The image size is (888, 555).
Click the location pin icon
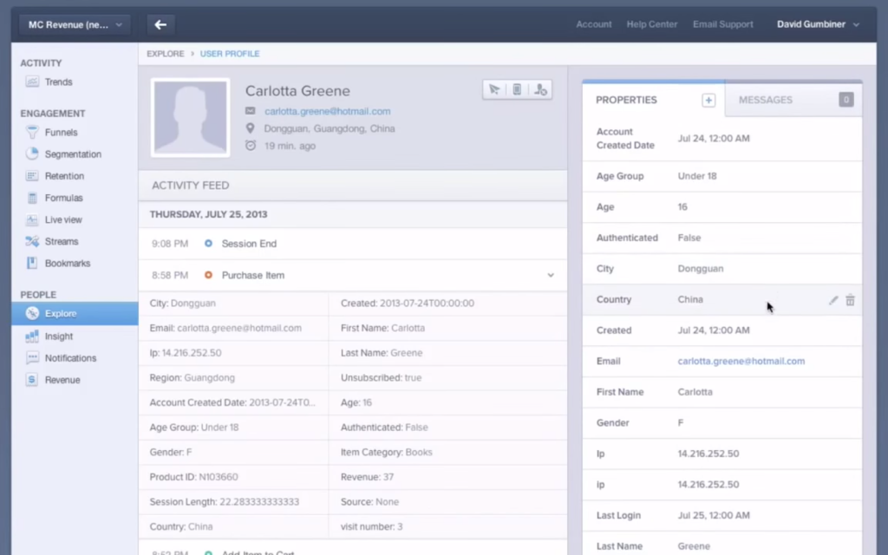(x=251, y=128)
